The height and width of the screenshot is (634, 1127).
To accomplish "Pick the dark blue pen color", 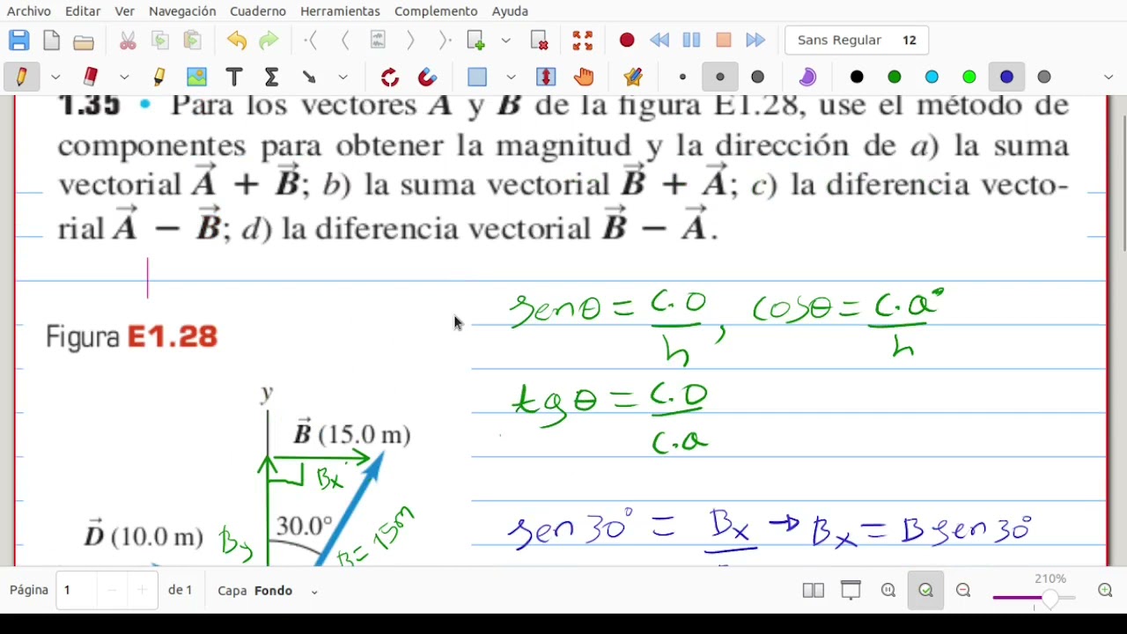I will point(1006,77).
